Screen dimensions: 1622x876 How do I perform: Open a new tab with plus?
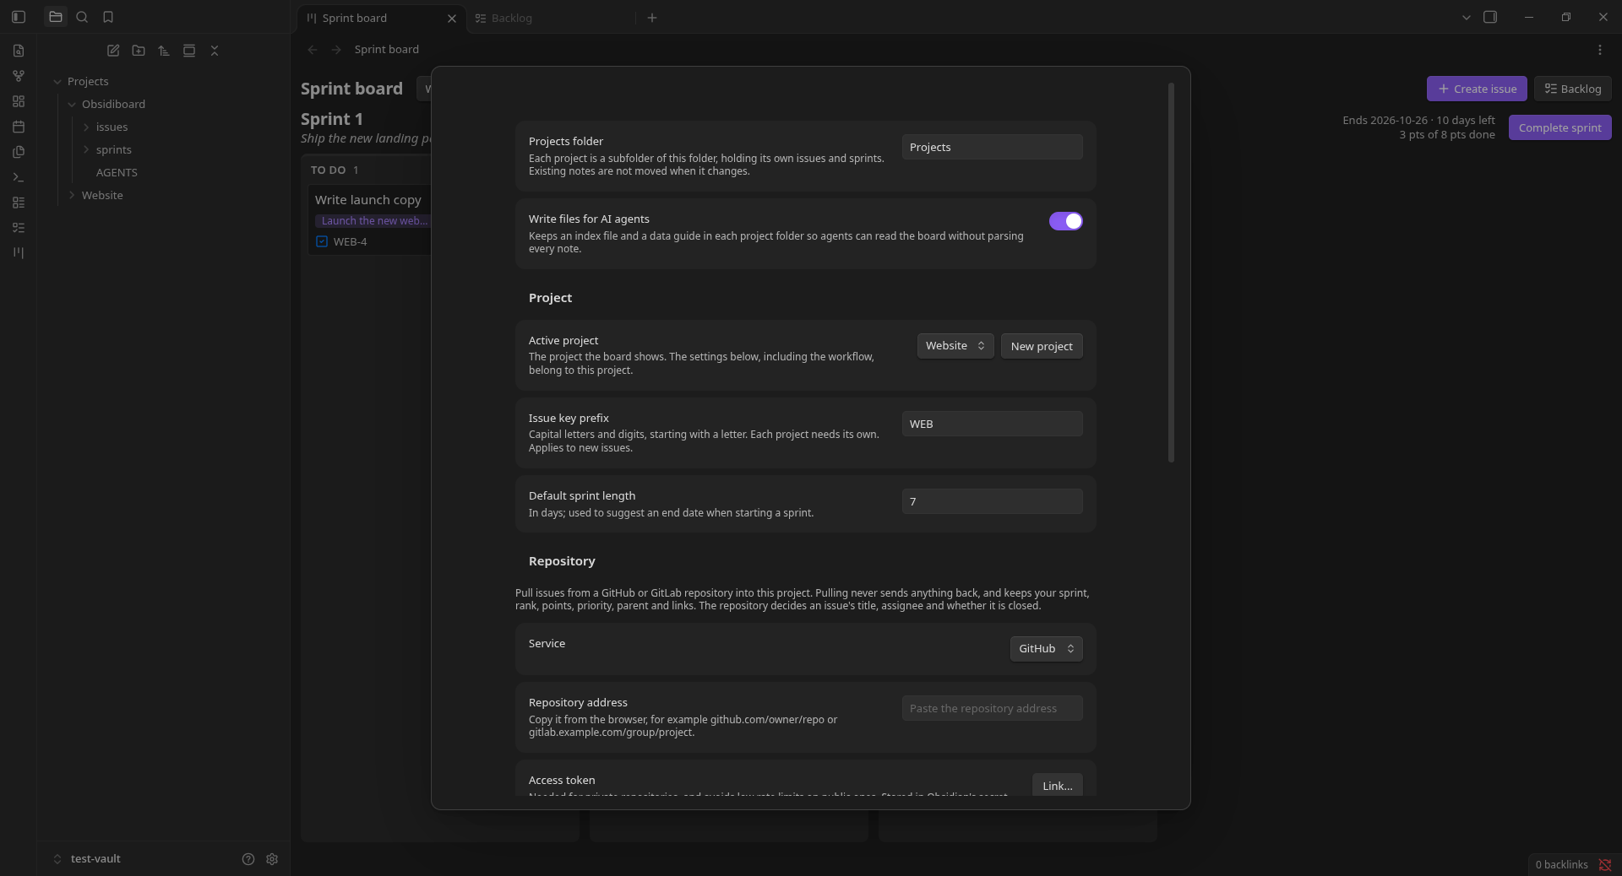652,18
